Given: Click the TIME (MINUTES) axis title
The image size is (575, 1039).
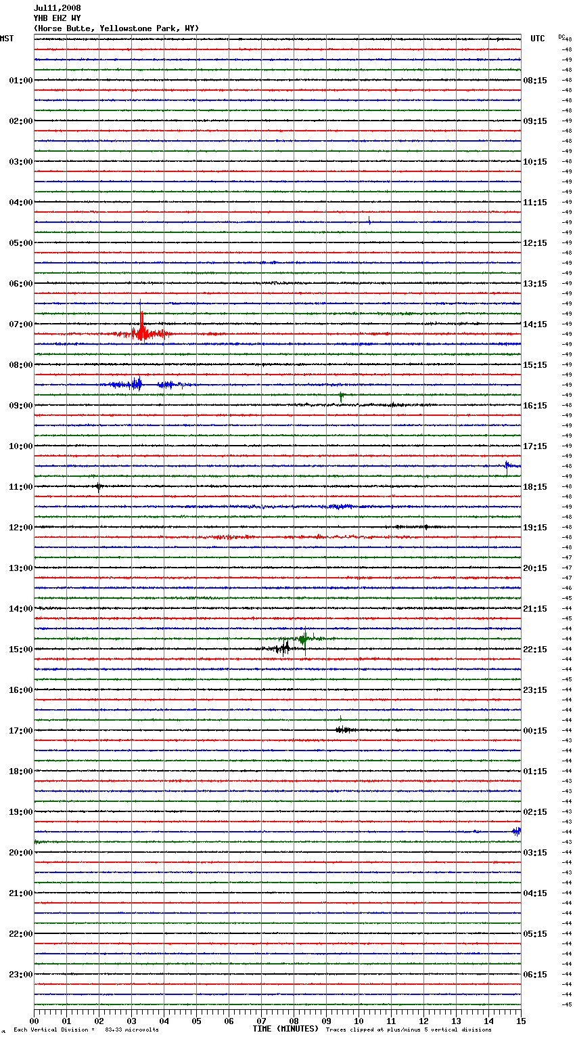Looking at the screenshot, I should (285, 1029).
